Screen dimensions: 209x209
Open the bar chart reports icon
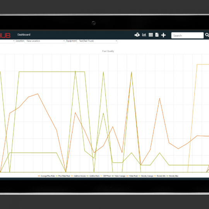[x=144, y=35]
